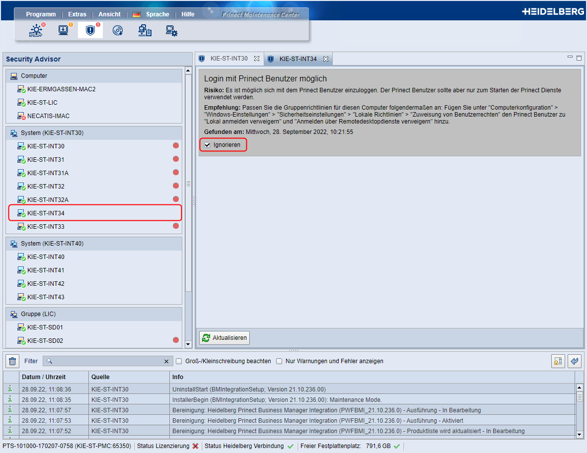Collapse the Gruppe (LIC) group
The image size is (587, 453).
coord(93,314)
